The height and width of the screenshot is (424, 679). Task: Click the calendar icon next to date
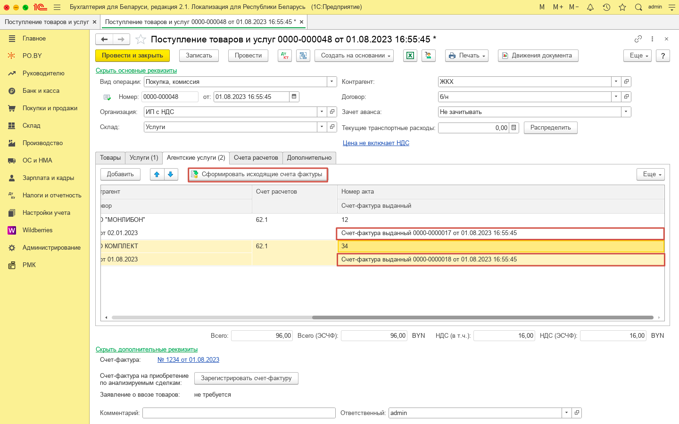(x=294, y=97)
